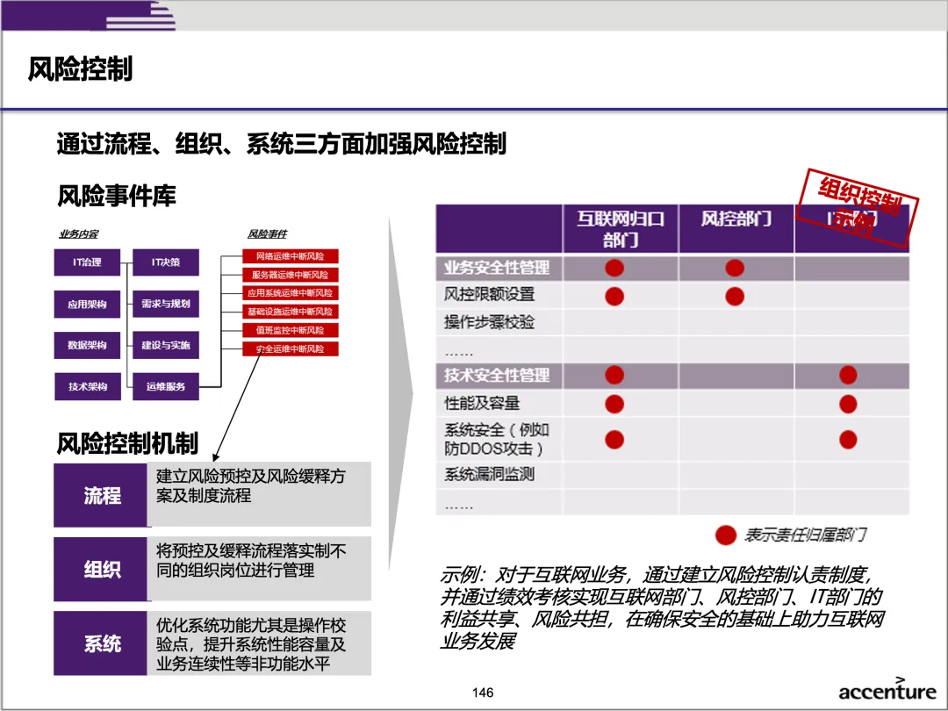Click the 应用架构 box
The width and height of the screenshot is (948, 711).
point(87,304)
